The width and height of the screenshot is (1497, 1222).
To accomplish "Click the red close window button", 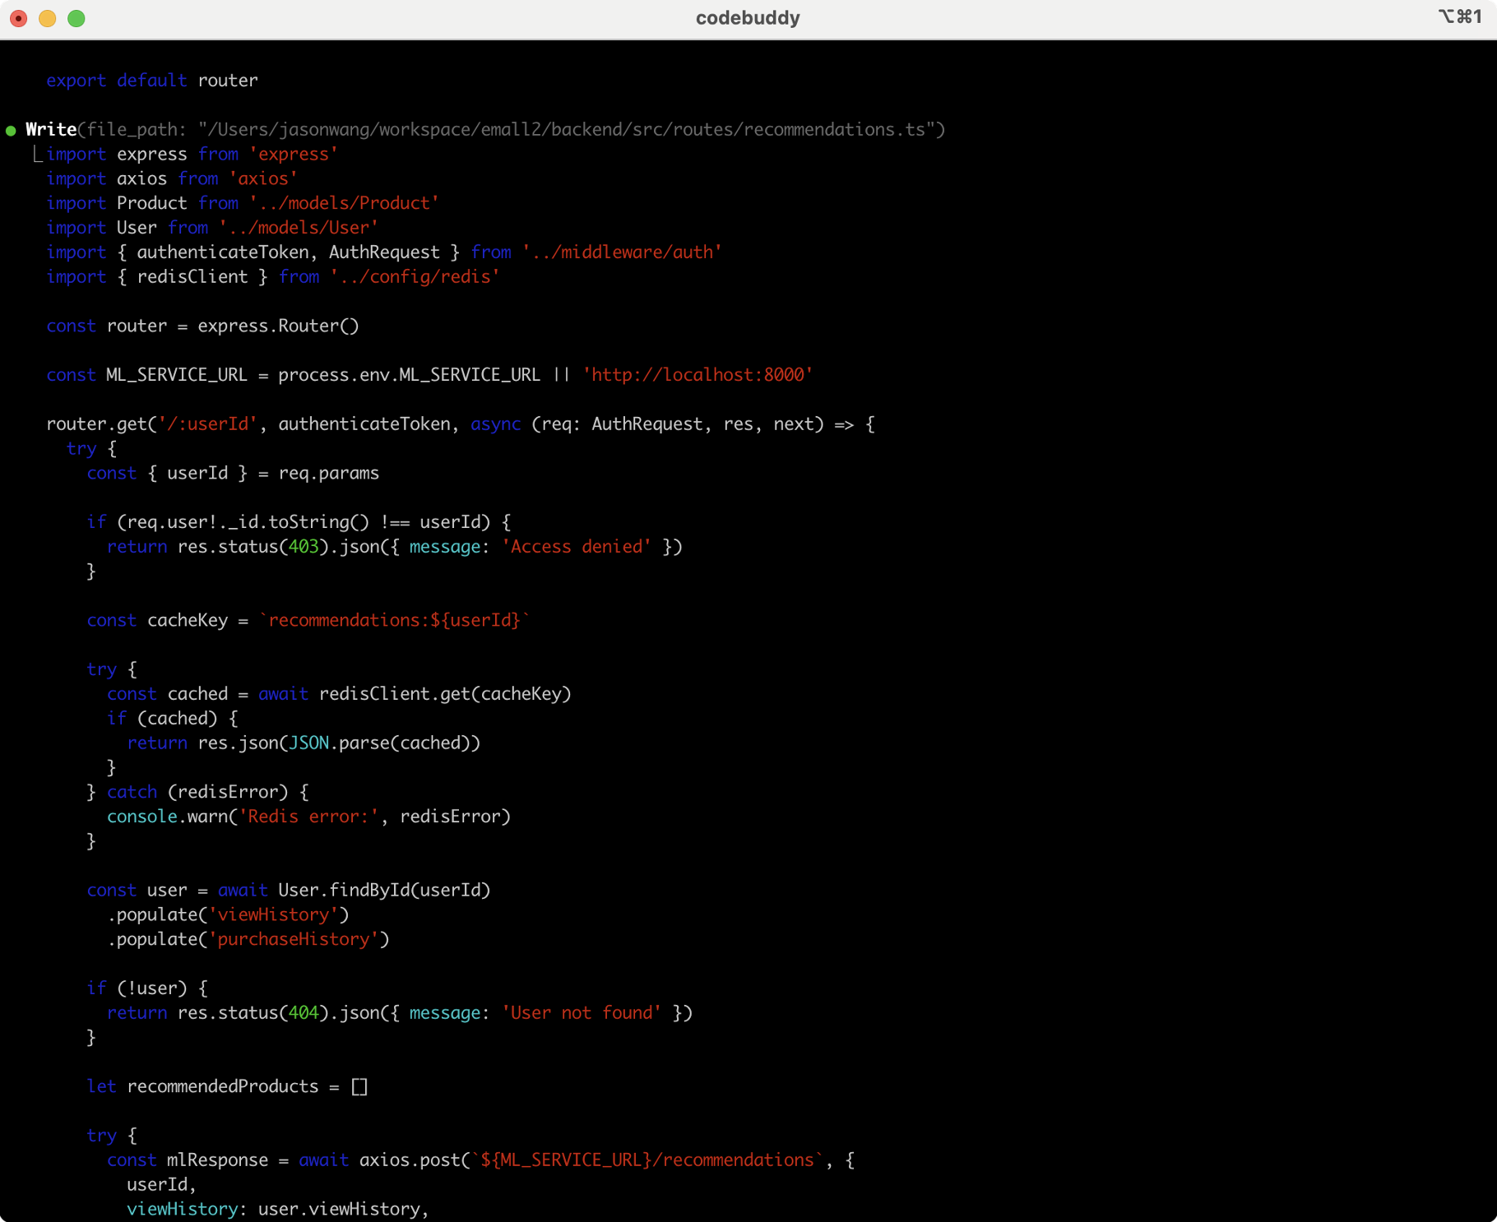I will (x=18, y=18).
